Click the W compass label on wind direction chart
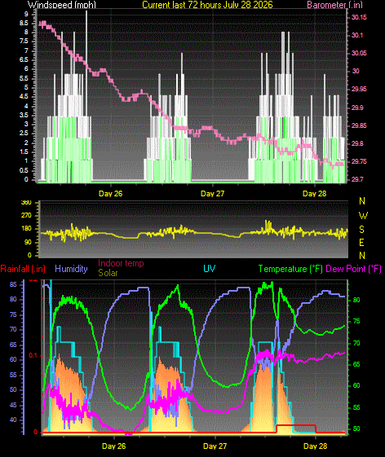Image resolution: width=385 pixels, height=457 pixels. click(x=363, y=216)
